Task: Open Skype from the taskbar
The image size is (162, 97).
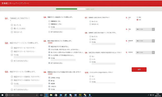Action: (x=71, y=95)
